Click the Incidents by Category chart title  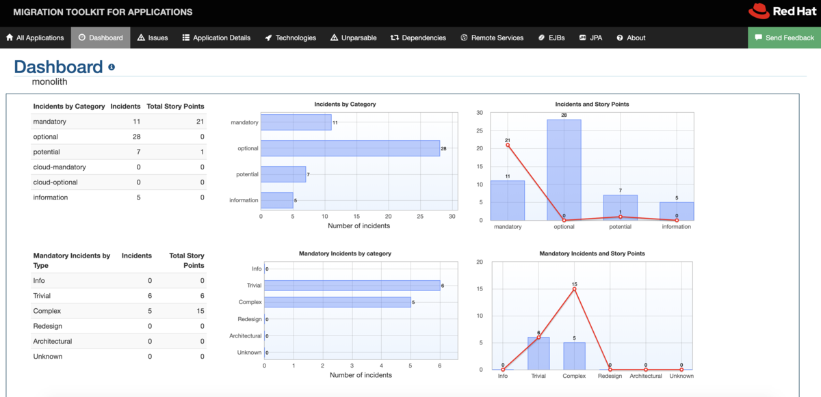pyautogui.click(x=345, y=104)
